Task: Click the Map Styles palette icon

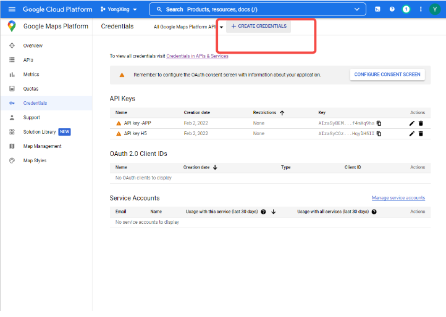Action: pyautogui.click(x=12, y=160)
